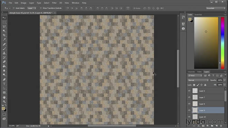
Task: Set foreground color swatch in toolbox
Action: [x=3, y=109]
